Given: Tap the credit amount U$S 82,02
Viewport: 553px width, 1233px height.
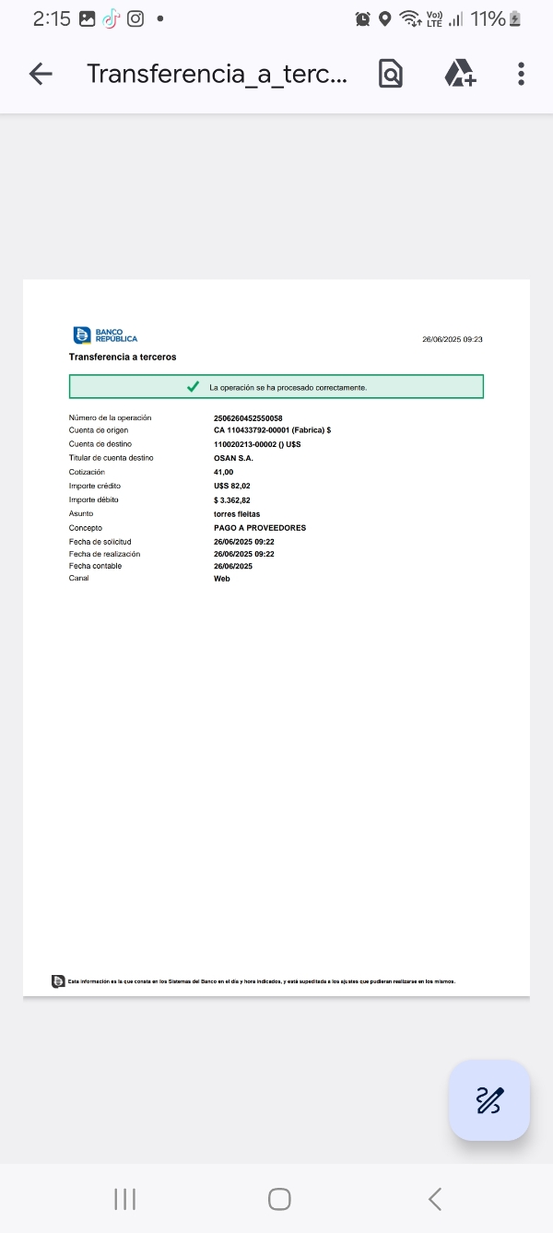Looking at the screenshot, I should click(x=232, y=486).
